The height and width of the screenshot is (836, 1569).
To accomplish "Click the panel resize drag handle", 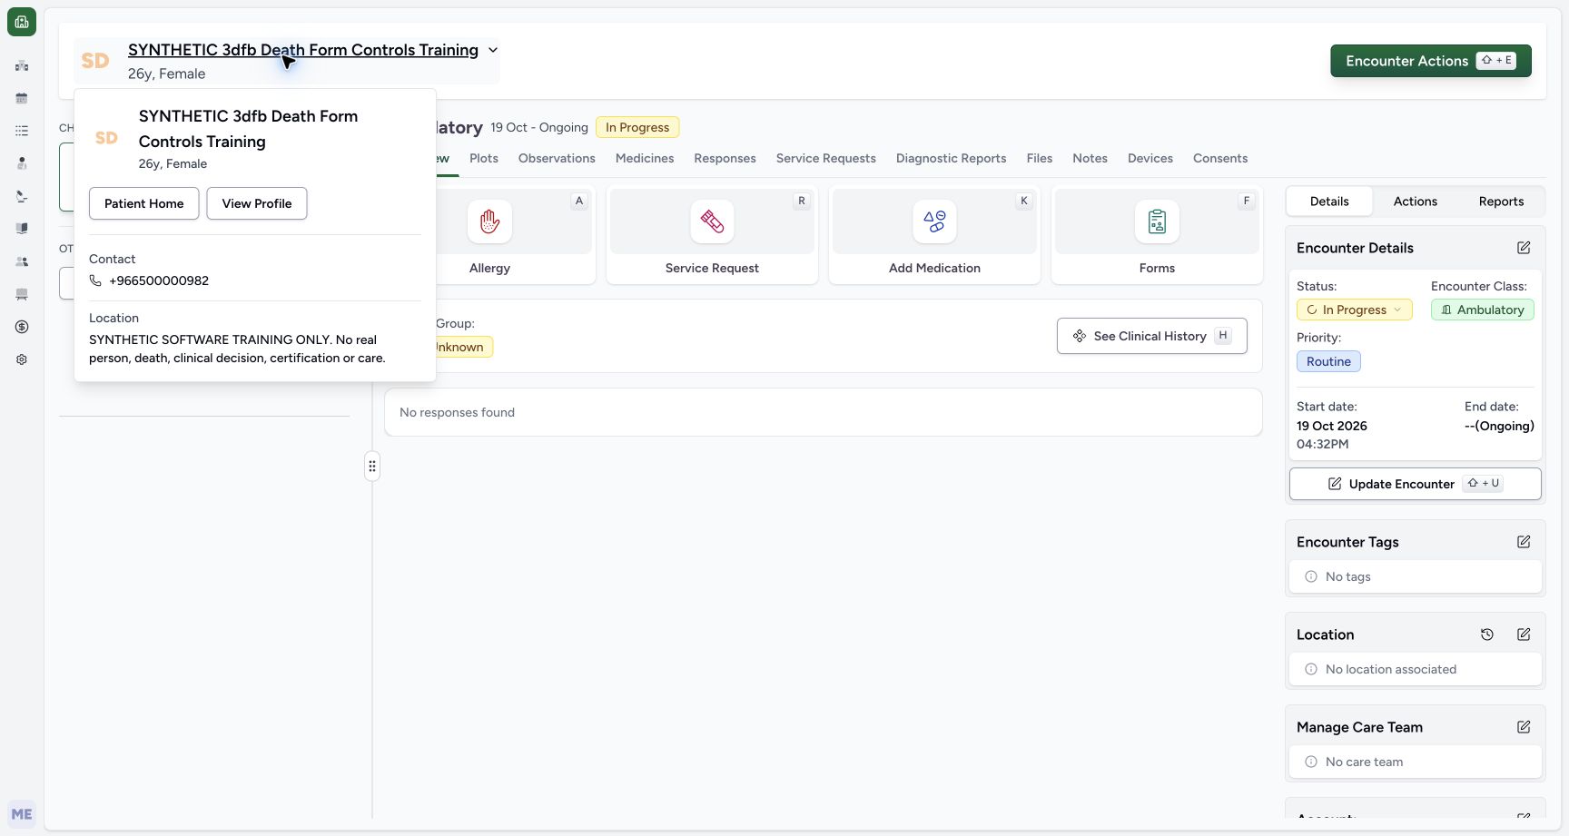I will (372, 467).
